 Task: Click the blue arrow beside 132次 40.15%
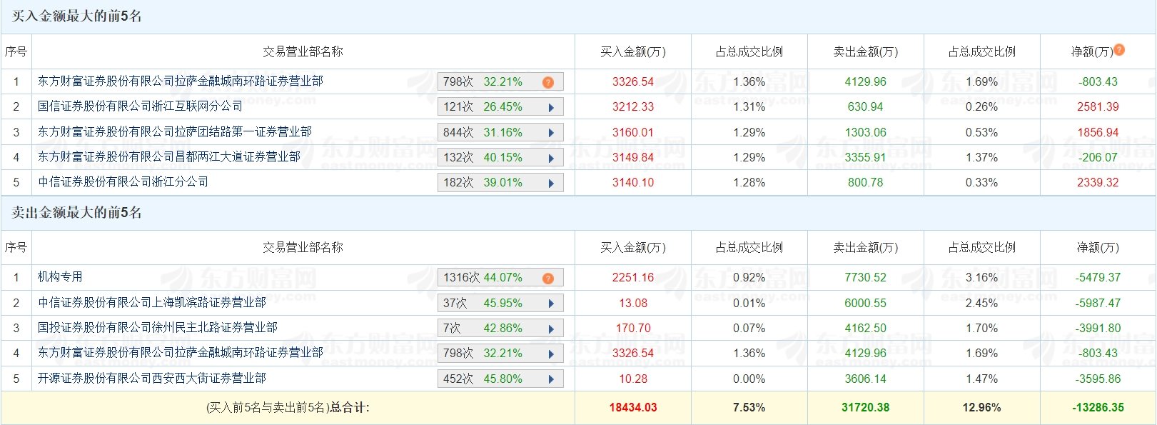(x=551, y=158)
